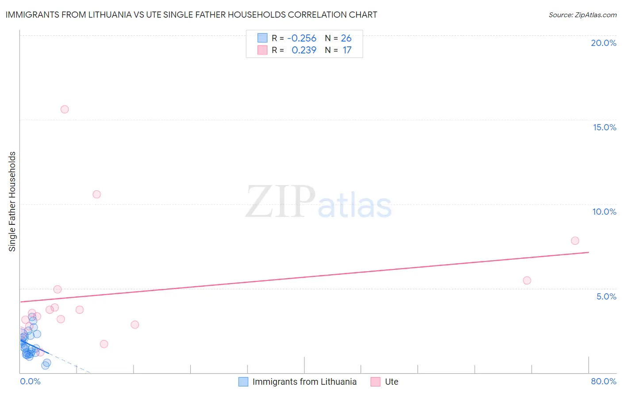Click the pink Ute legend swatch

click(376, 382)
